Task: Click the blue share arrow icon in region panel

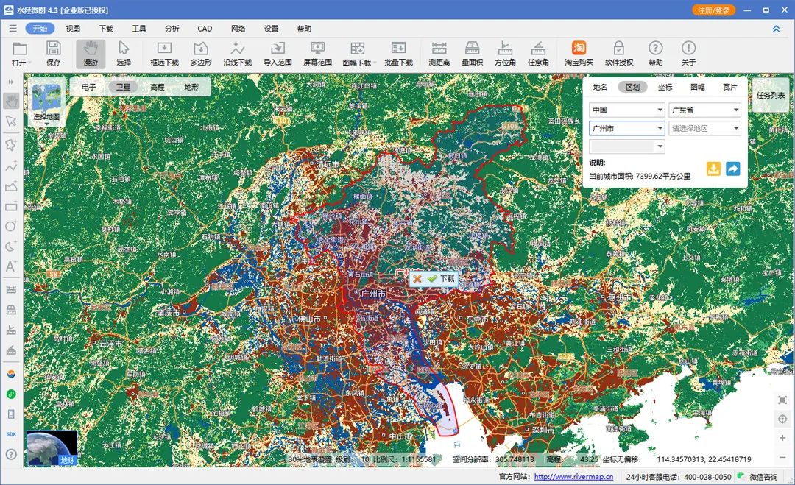Action: pos(732,169)
